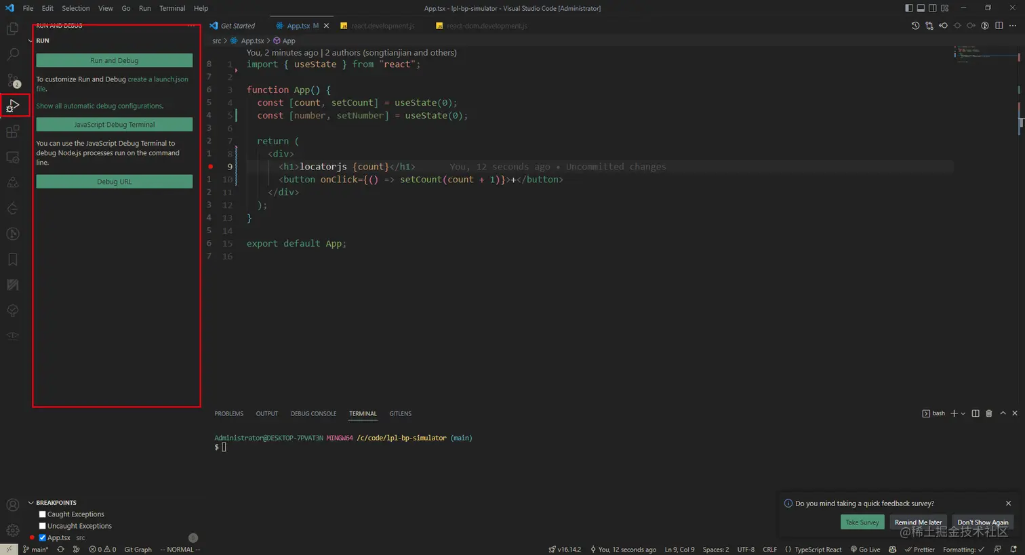Split the terminal
The image size is (1025, 555).
pos(976,413)
